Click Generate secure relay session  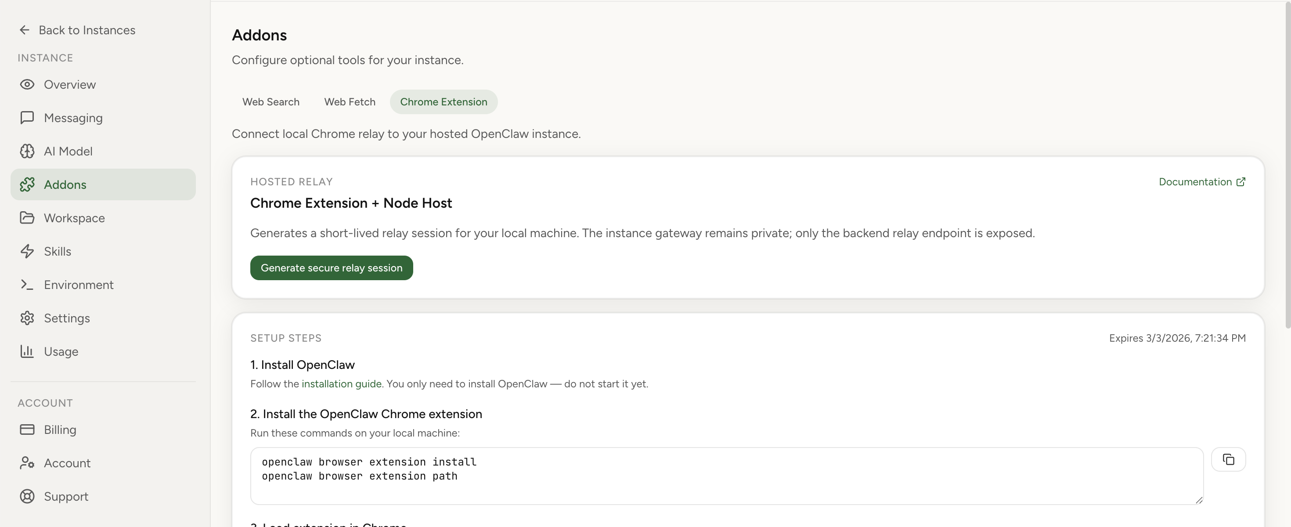click(331, 267)
